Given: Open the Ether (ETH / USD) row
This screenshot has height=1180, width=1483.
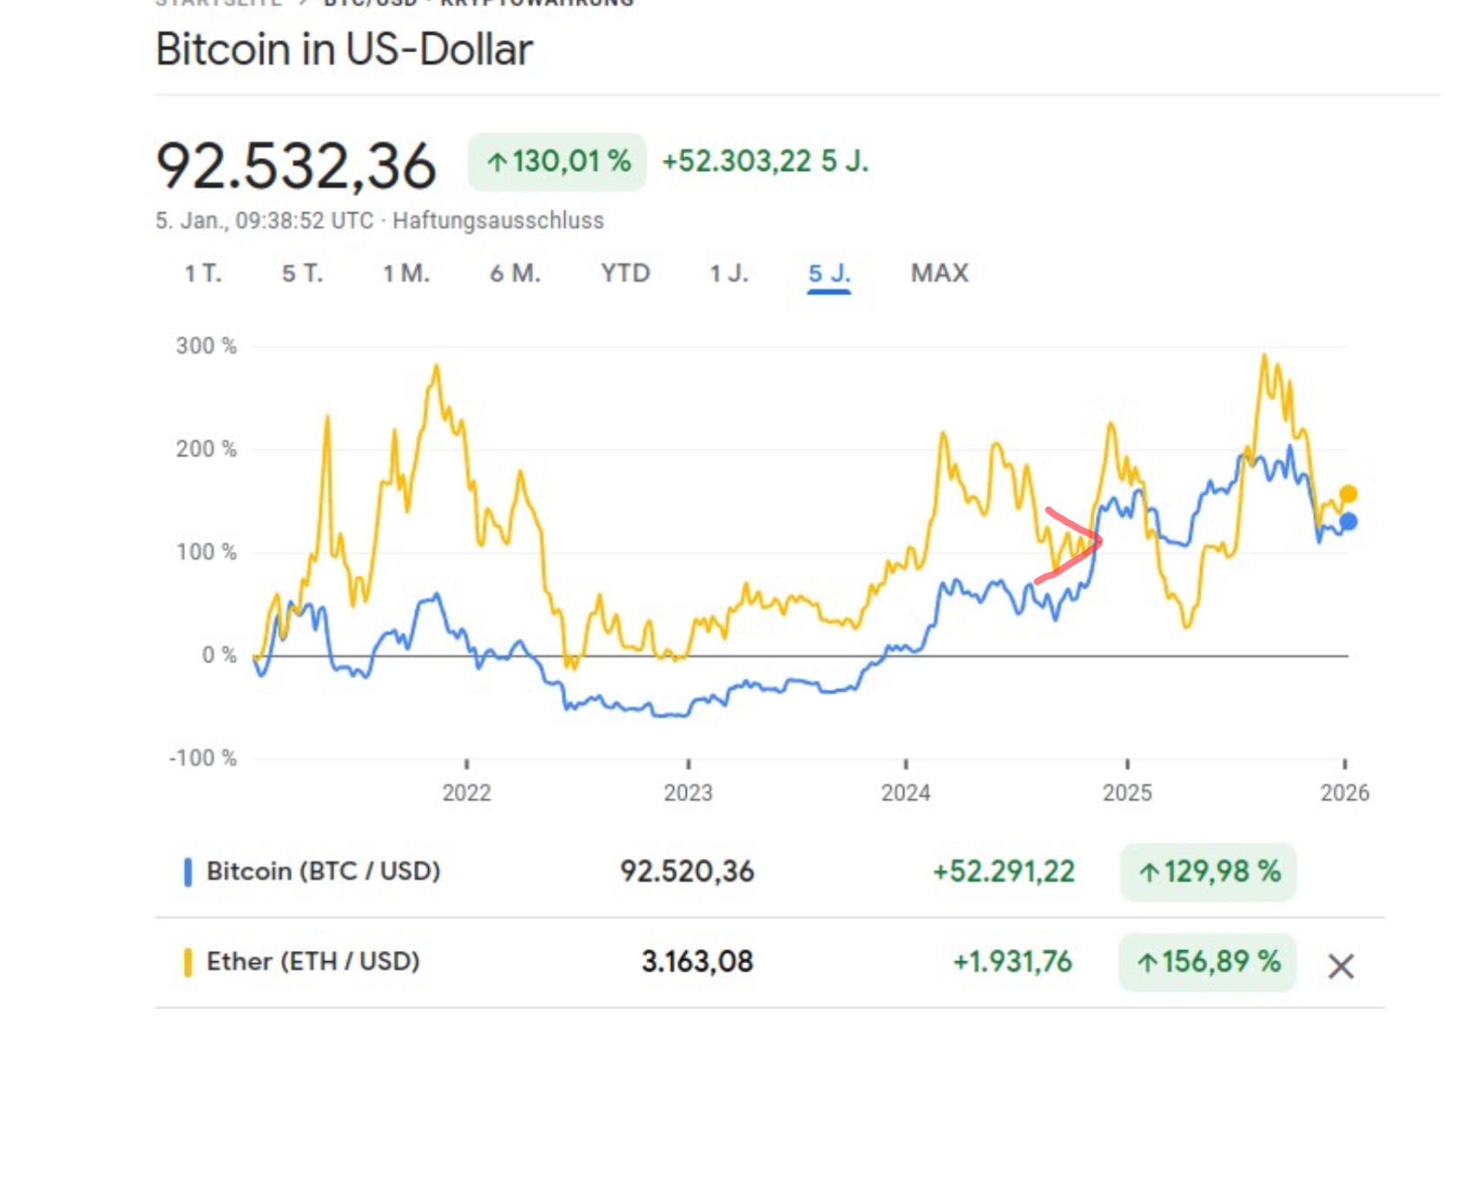Looking at the screenshot, I should 313,961.
